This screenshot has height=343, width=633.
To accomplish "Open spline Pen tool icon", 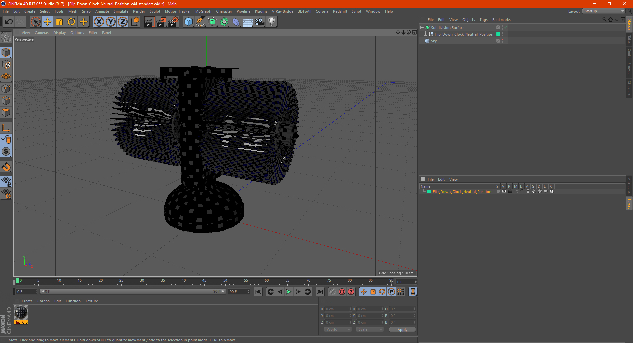I will point(200,22).
